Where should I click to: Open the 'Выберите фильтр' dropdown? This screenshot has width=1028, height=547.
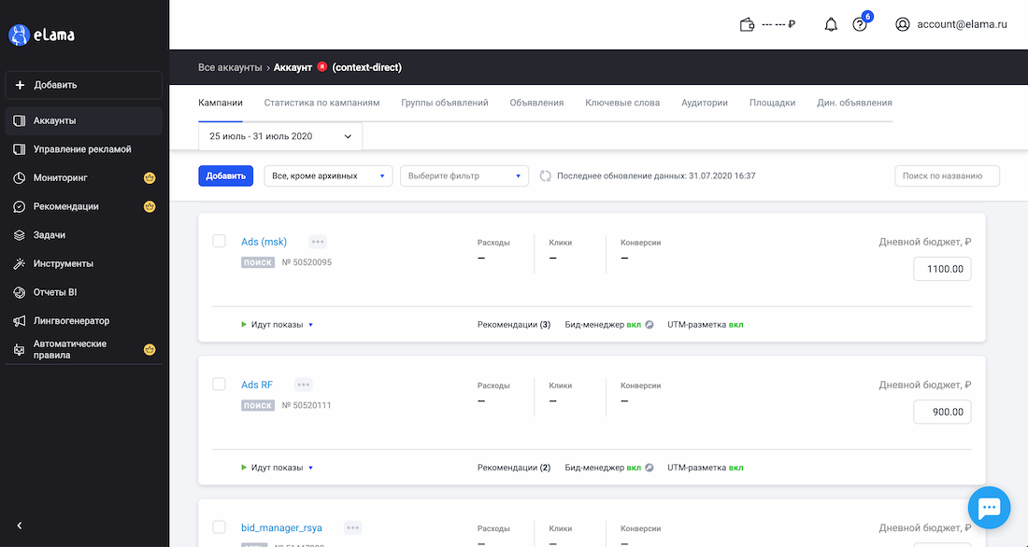[x=464, y=175]
